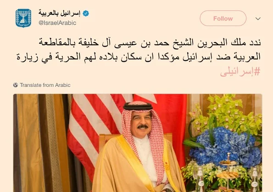Screen dimensions: 273x192
Task: Click the second line of the tweet text
Action: pyautogui.click(x=139, y=57)
